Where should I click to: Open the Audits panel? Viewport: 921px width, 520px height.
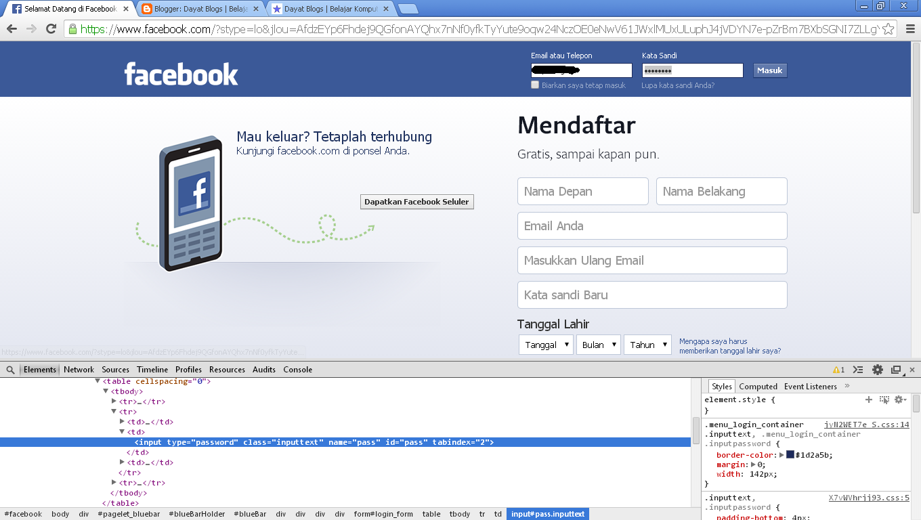pyautogui.click(x=264, y=370)
